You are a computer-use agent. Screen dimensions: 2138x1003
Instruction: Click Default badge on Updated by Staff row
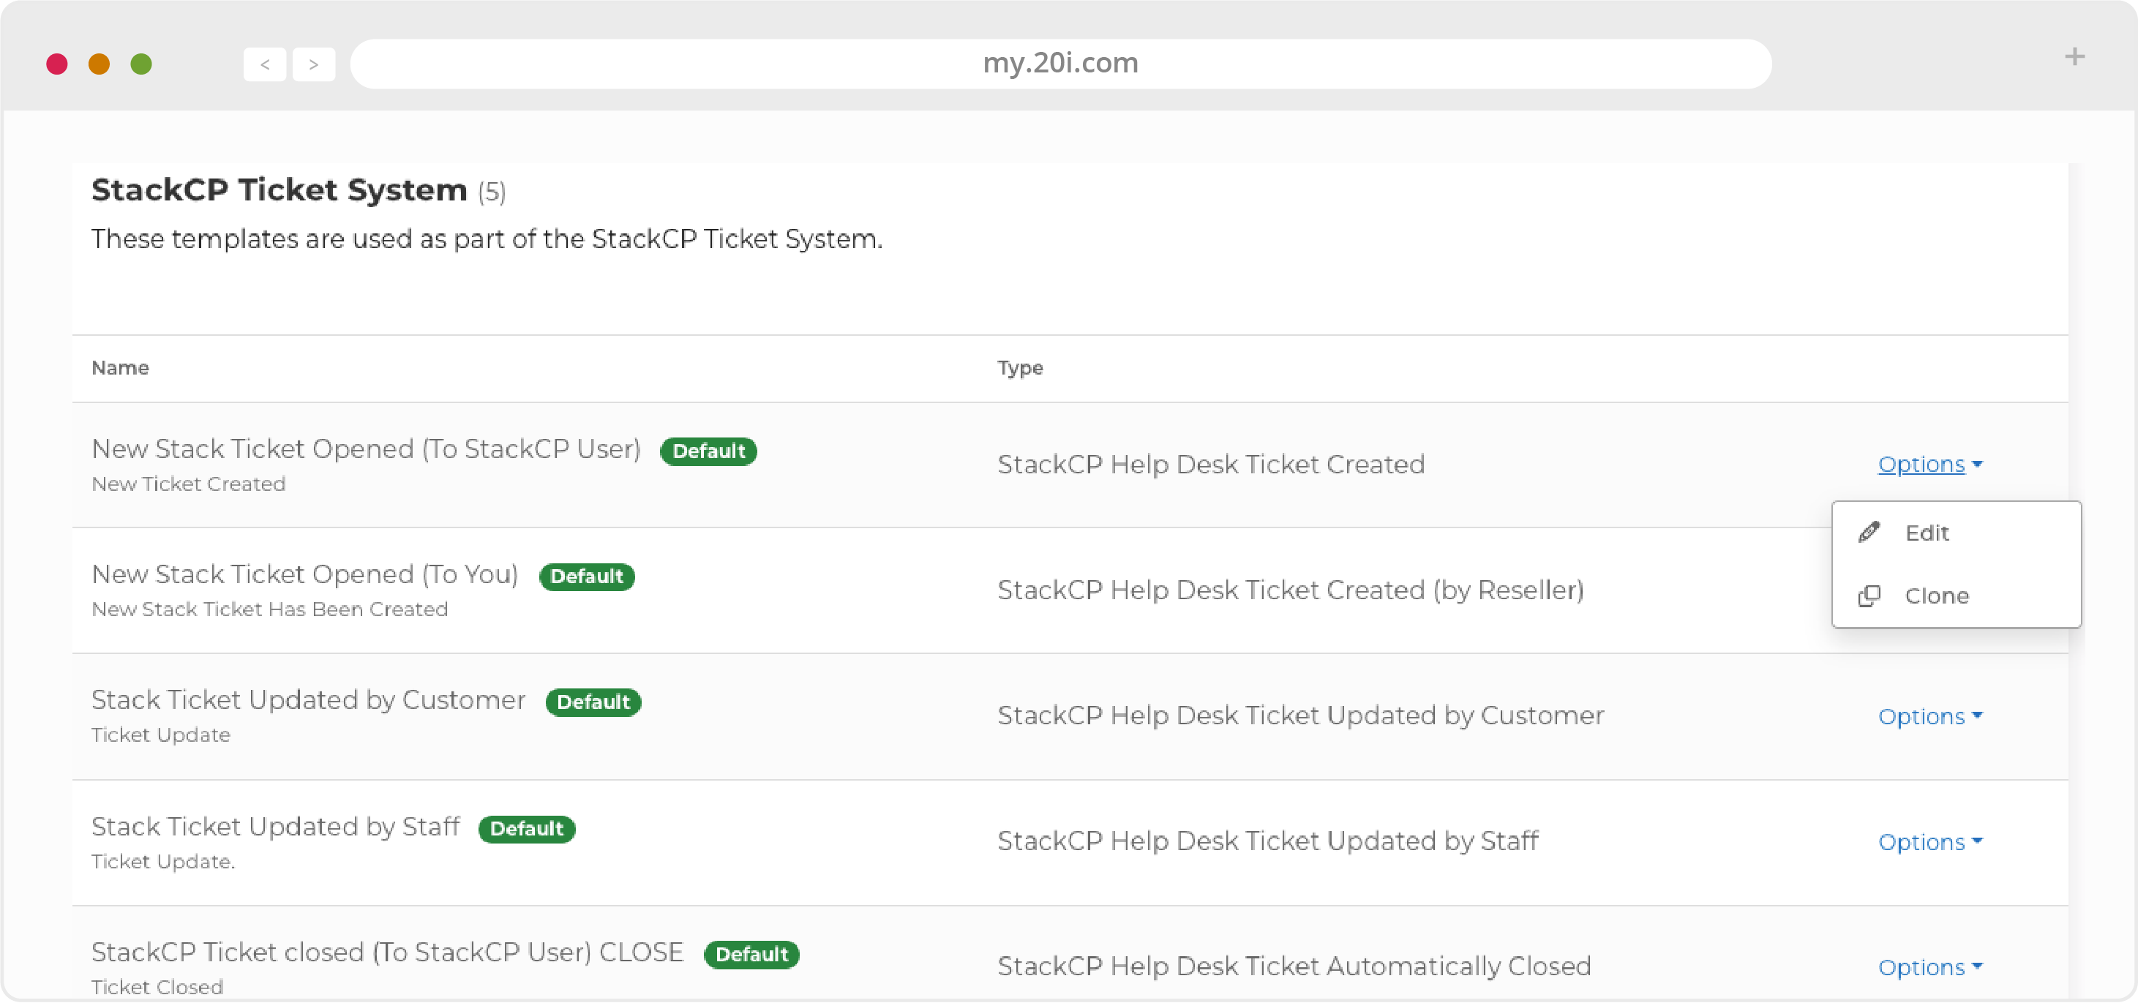[527, 829]
